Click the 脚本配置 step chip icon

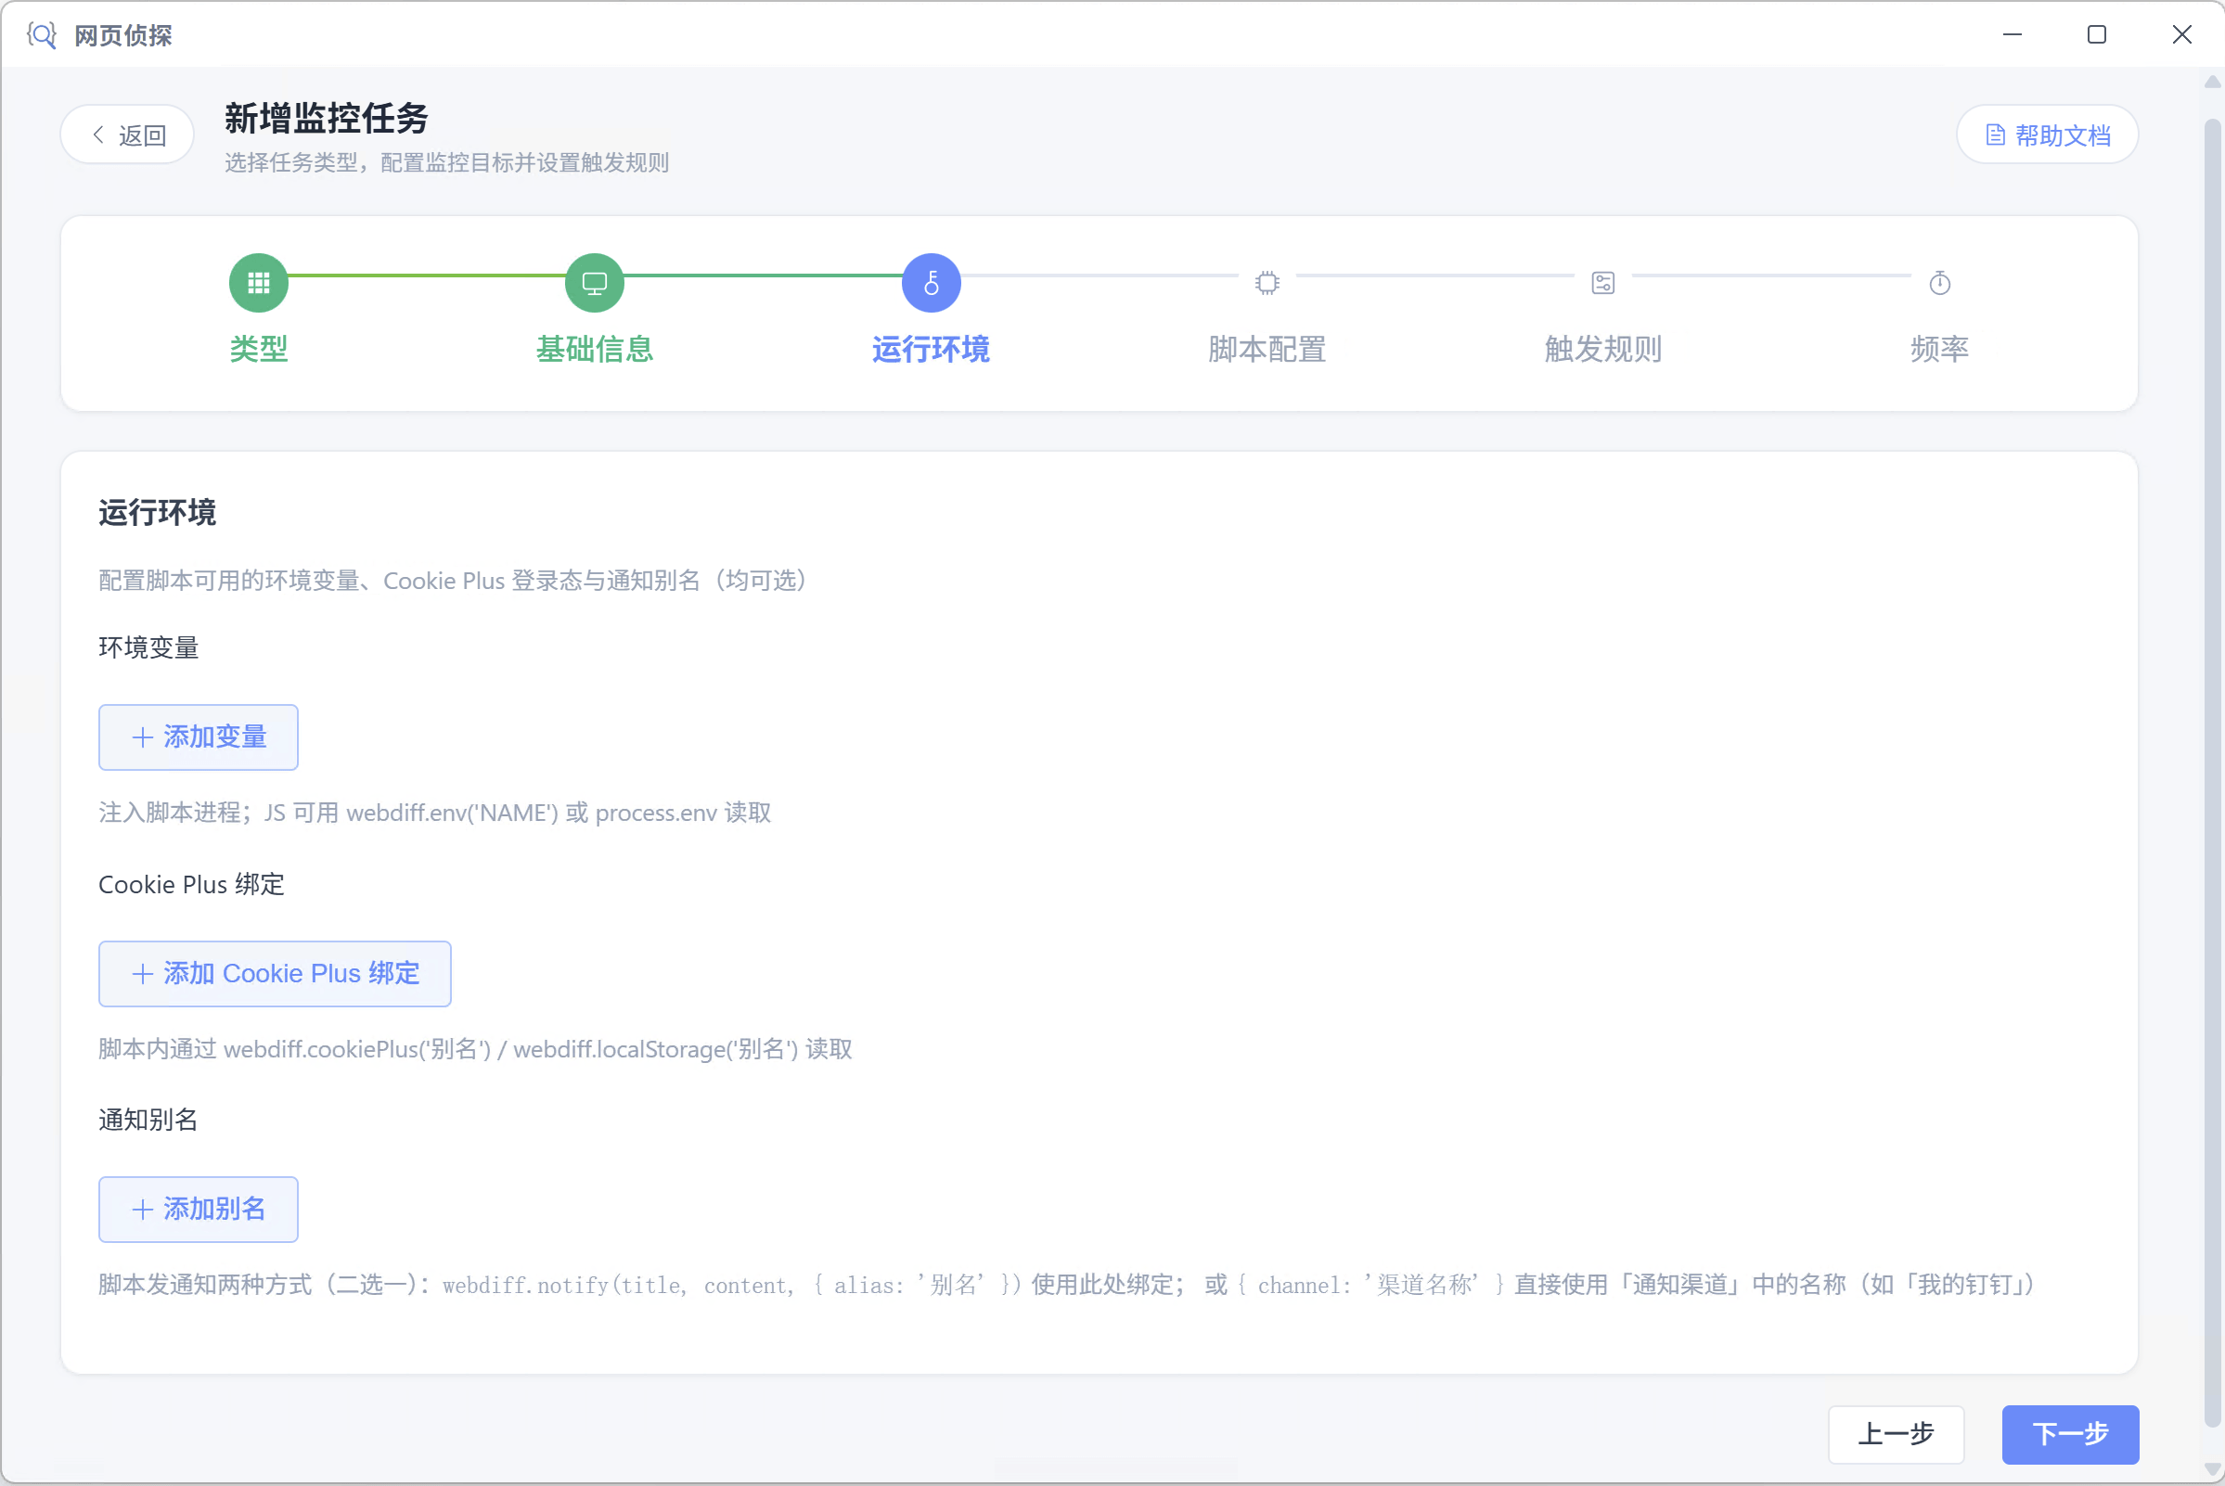1267,282
